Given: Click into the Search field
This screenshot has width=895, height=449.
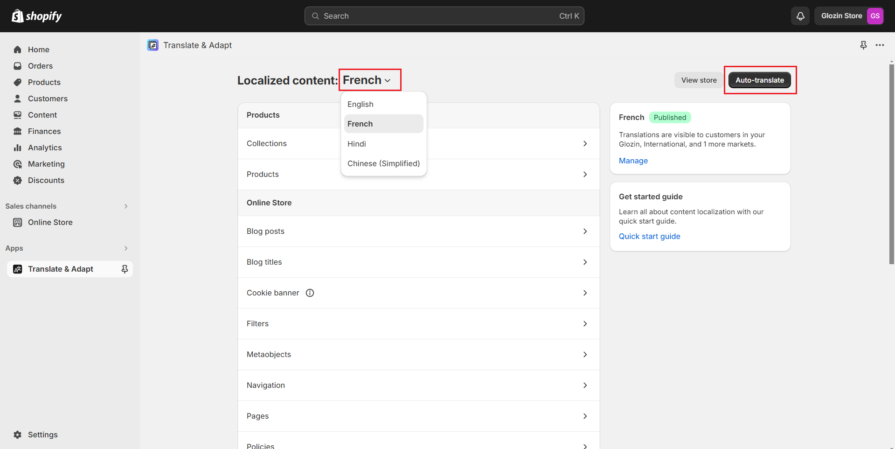Looking at the screenshot, I should (444, 16).
